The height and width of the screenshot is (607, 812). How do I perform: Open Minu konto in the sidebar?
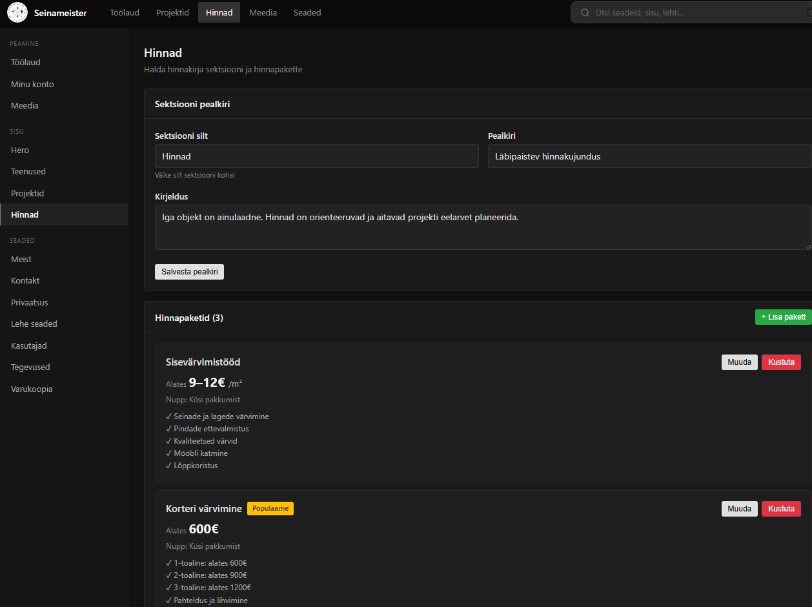32,84
